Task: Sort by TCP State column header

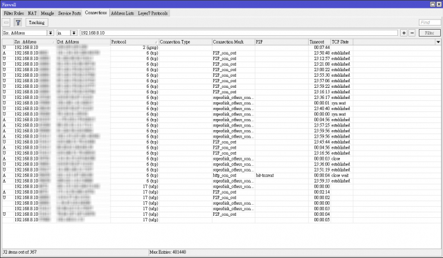Action: pos(342,42)
